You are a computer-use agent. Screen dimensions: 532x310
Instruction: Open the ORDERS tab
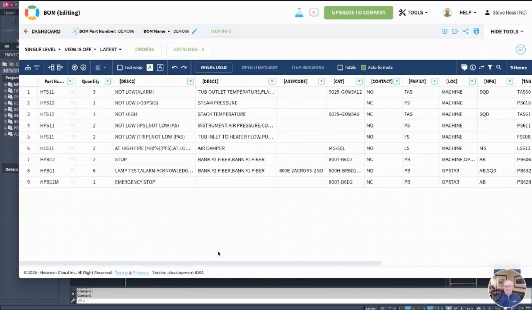145,49
